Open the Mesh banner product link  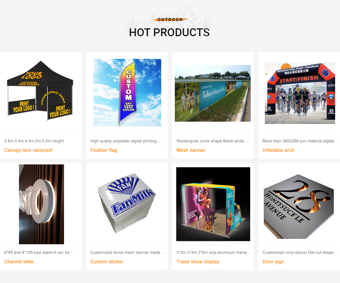coord(191,150)
